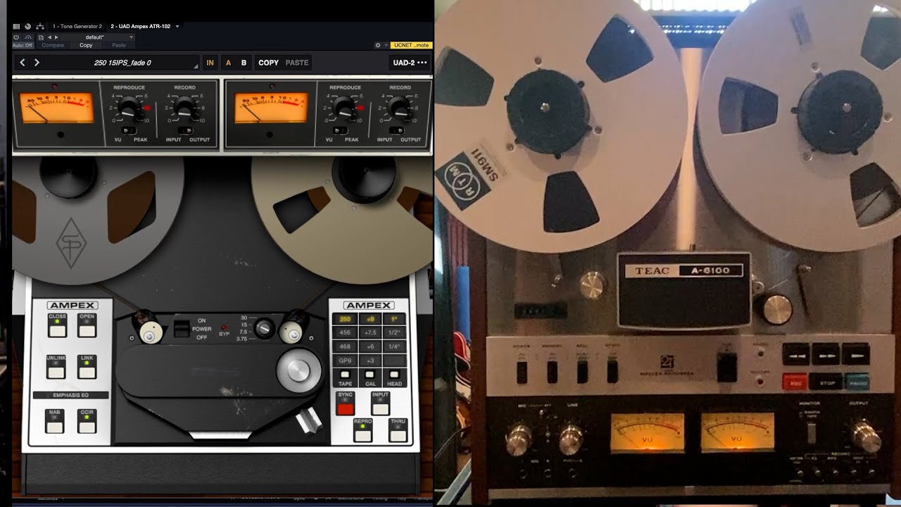Click the large capstan tension knob
Screen dimensions: 901x507
[298, 371]
